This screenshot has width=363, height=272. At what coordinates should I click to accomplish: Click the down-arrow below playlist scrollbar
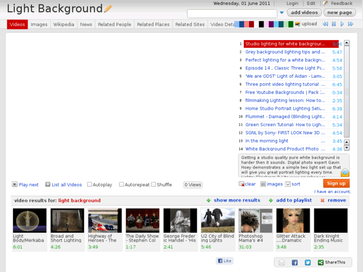point(347,148)
